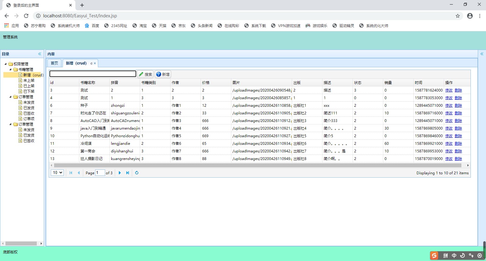Click the browser forward arrow
Viewport: 486px width, 261px height.
click(16, 16)
